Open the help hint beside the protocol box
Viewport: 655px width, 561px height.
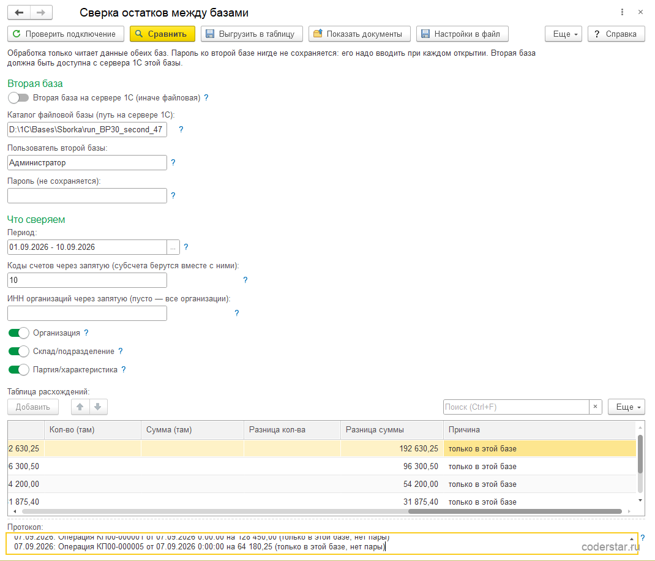(643, 538)
